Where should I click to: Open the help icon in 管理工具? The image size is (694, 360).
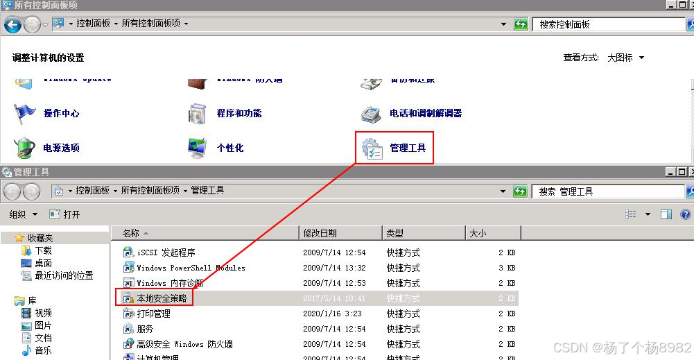[x=686, y=214]
